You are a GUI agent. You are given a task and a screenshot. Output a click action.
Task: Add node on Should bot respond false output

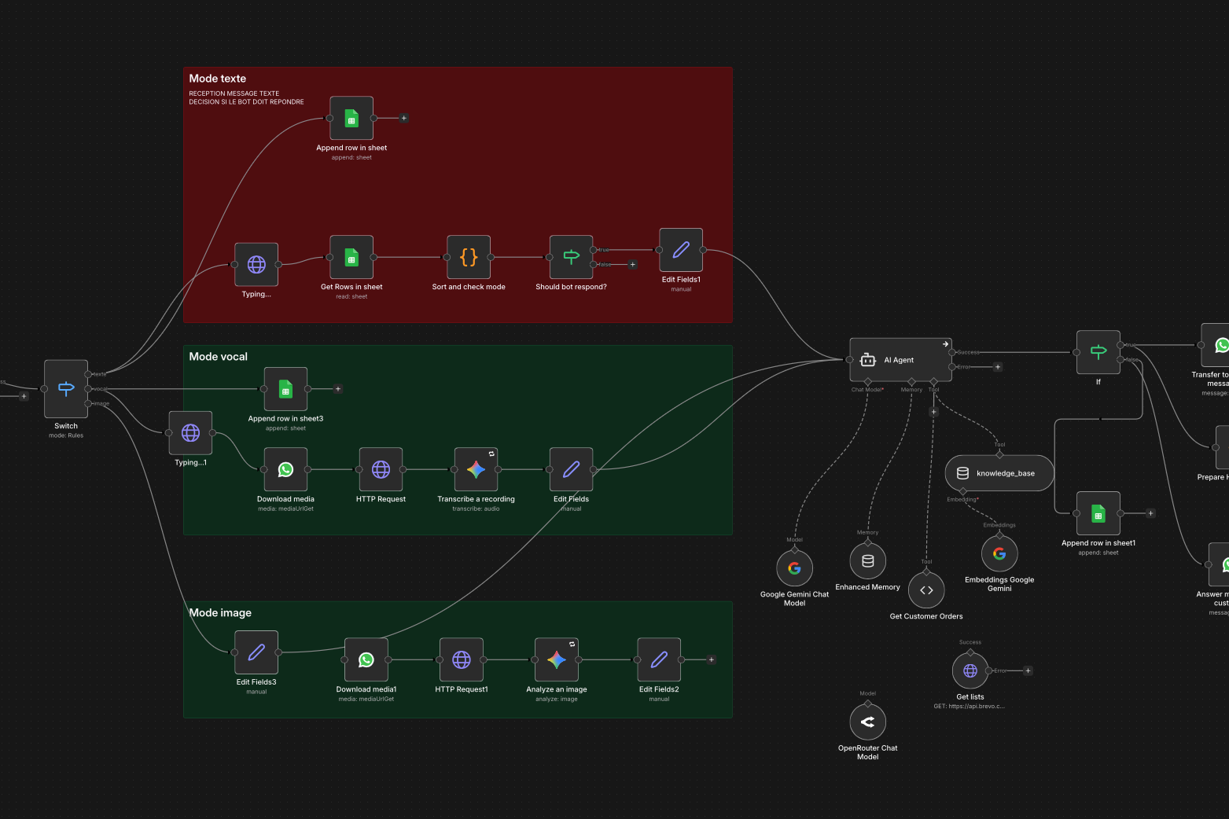pos(632,265)
